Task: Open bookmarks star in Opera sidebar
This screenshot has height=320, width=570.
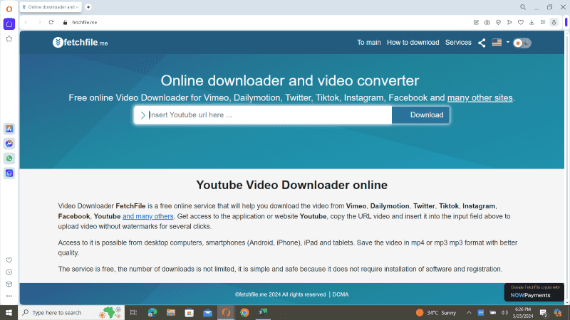Action: point(9,39)
